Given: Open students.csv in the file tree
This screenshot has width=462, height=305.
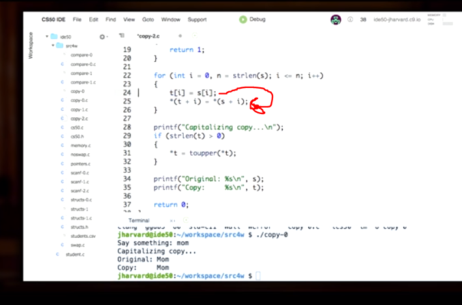Looking at the screenshot, I should point(83,236).
